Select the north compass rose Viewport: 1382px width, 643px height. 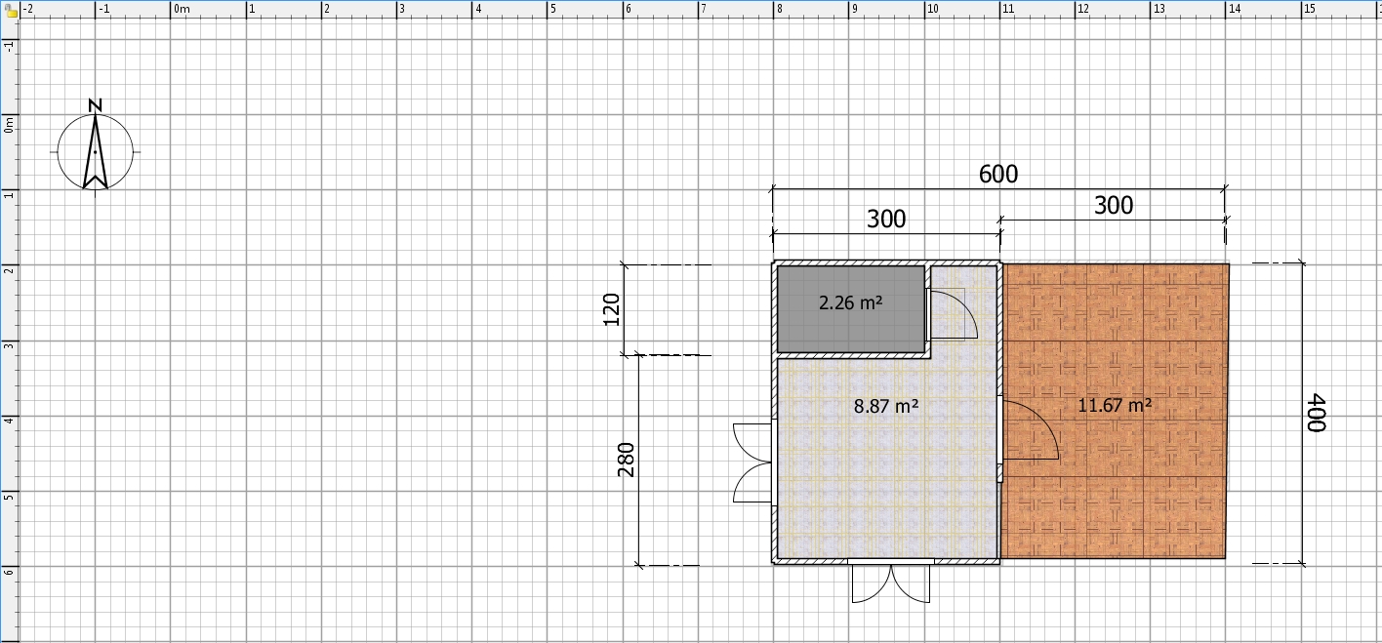(x=95, y=151)
